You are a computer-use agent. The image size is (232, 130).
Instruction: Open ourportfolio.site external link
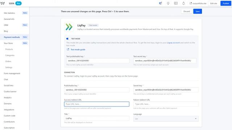(198, 3)
